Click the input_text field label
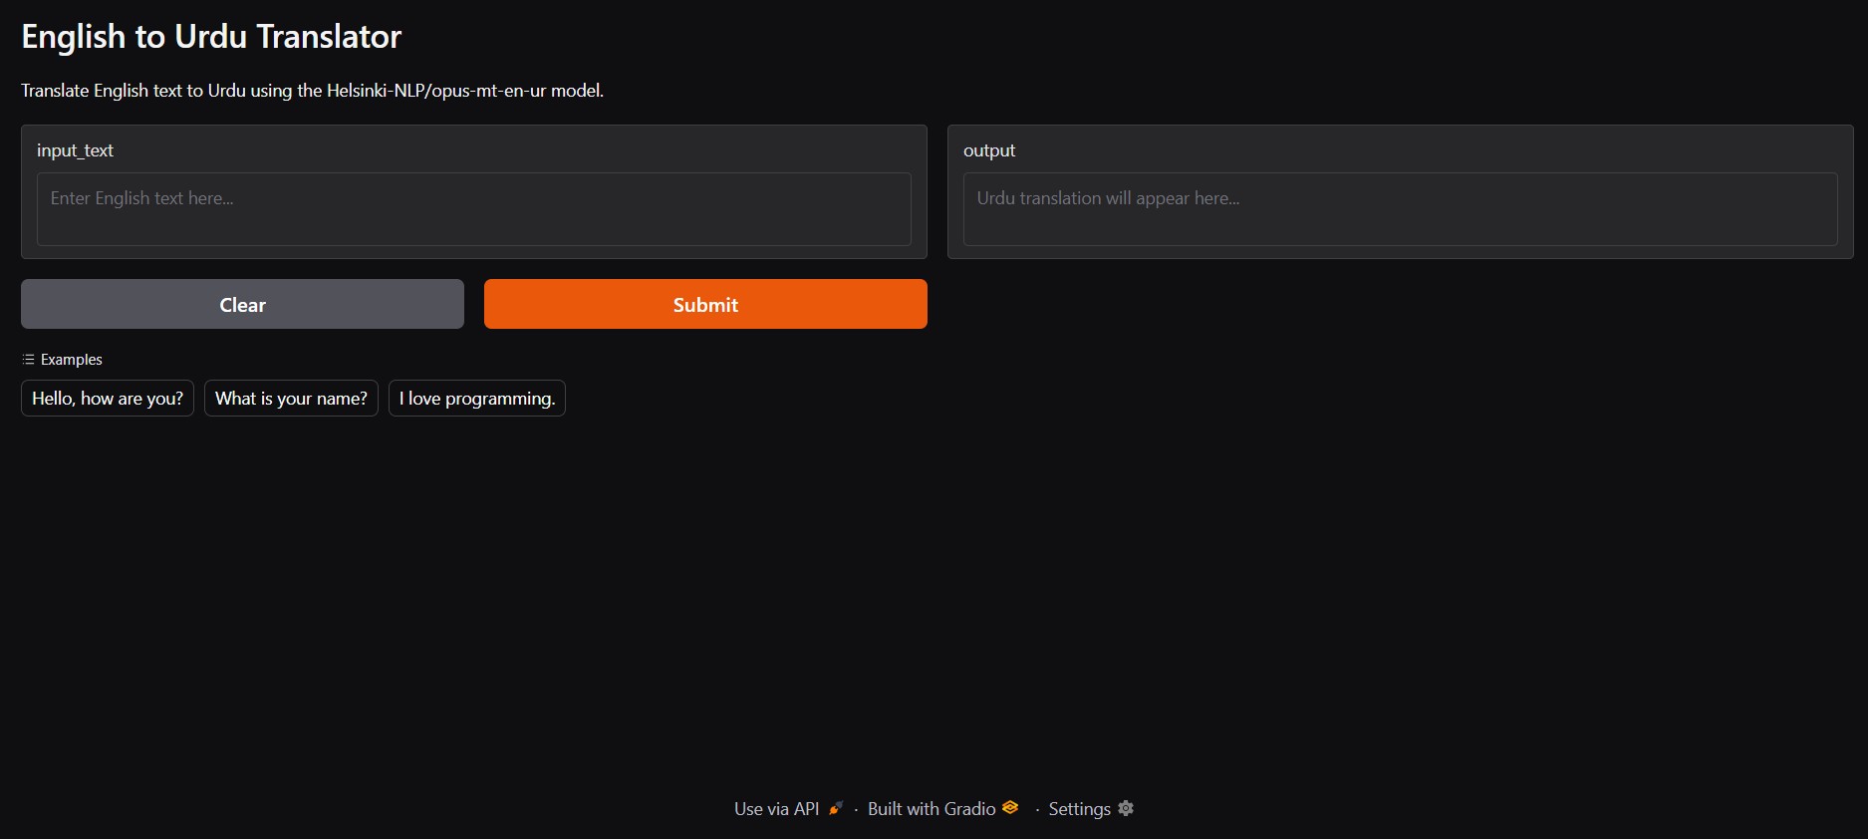 (x=75, y=150)
